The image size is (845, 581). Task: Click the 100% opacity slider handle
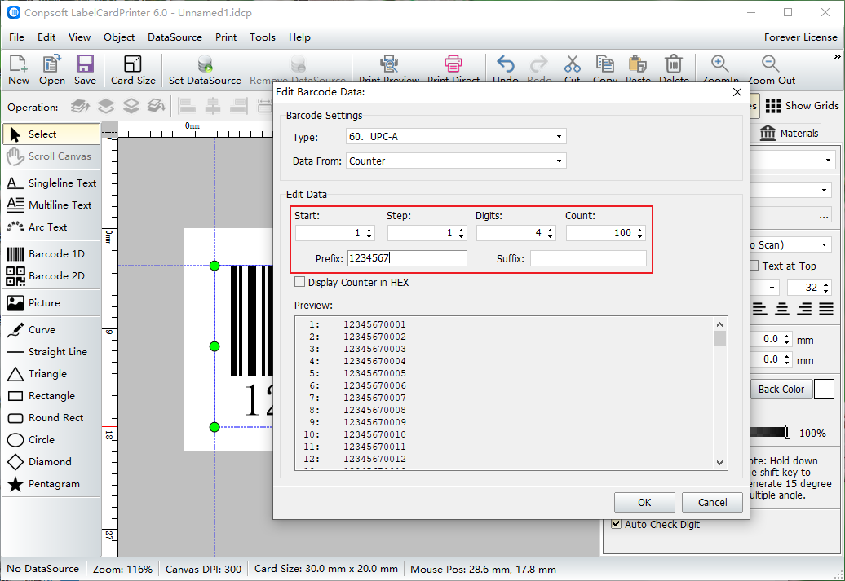(x=788, y=432)
